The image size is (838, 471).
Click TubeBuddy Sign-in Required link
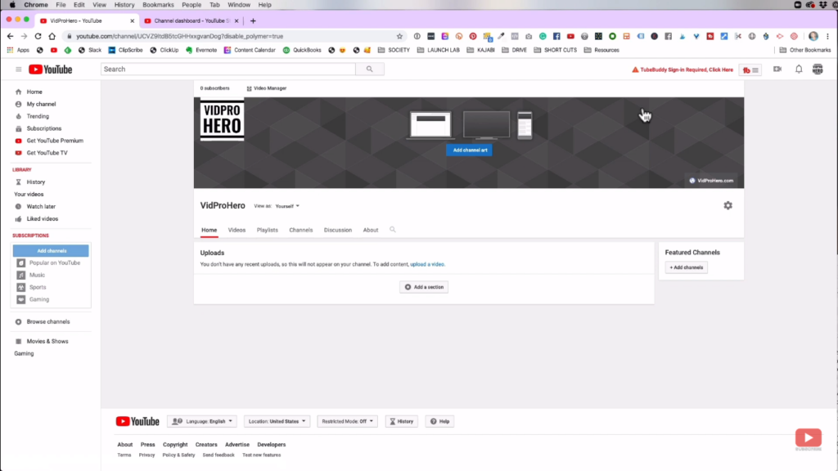pos(683,70)
